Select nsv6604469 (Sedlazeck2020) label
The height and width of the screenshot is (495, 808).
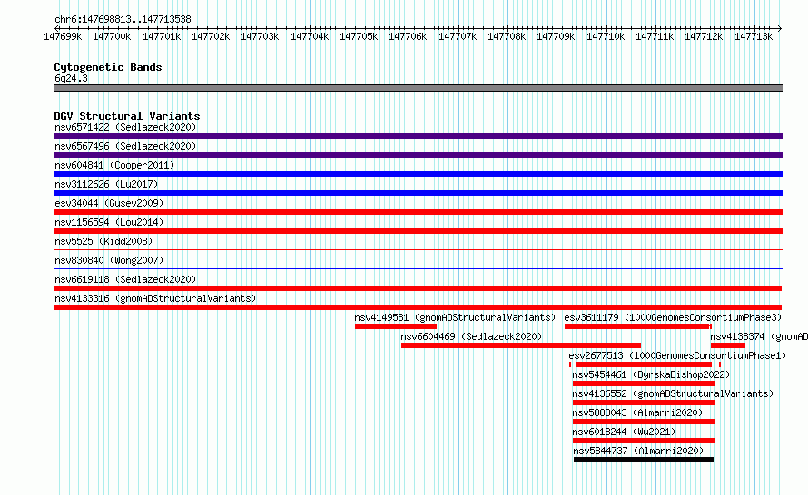(471, 336)
